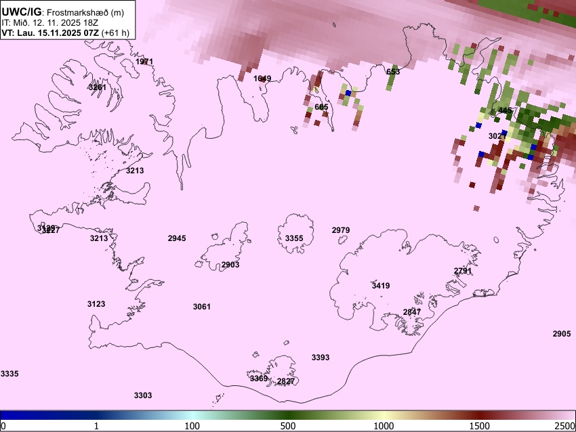This screenshot has height=432, width=576.
Task: Select the 3335 value over the ocean
Action: [9, 374]
